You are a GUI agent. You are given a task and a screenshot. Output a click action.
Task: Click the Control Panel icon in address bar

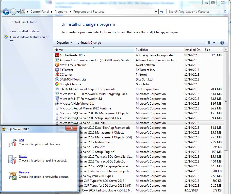click(x=23, y=12)
